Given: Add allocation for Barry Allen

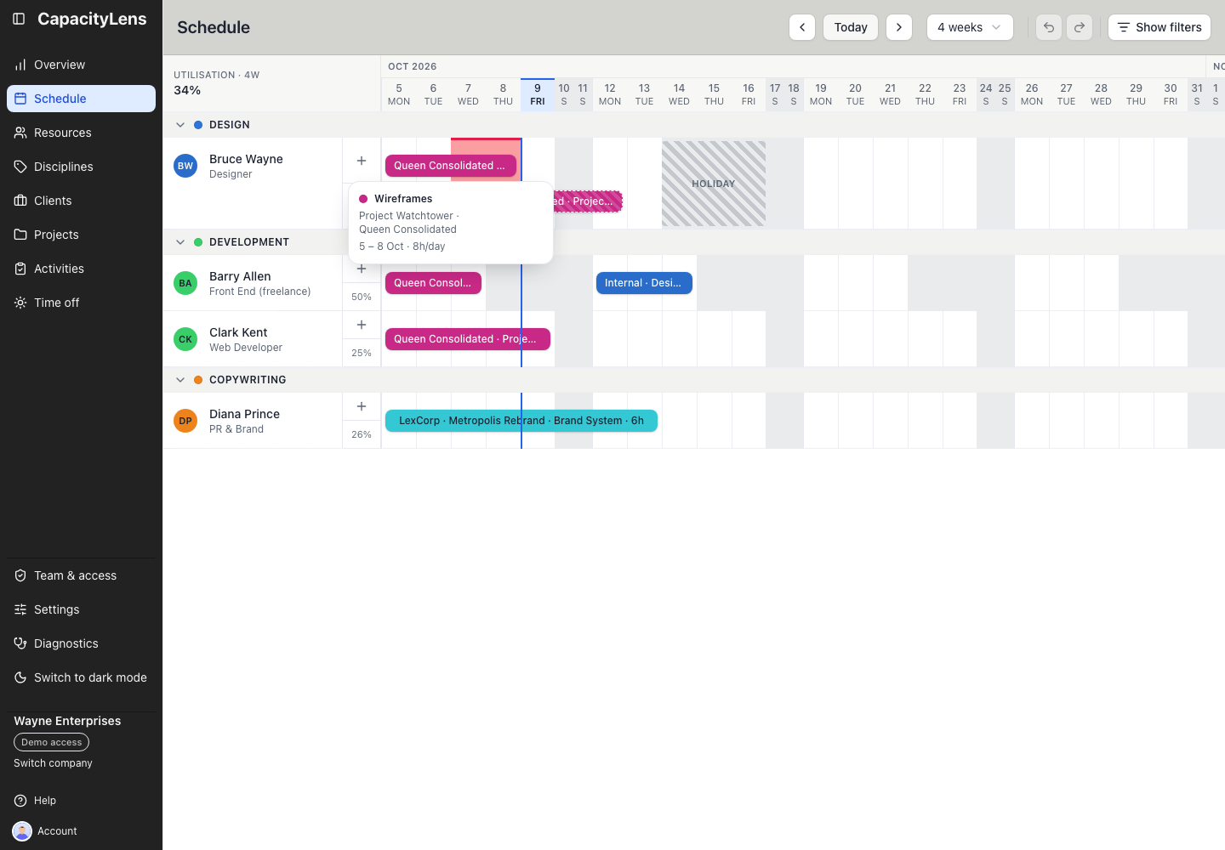Looking at the screenshot, I should (x=362, y=269).
